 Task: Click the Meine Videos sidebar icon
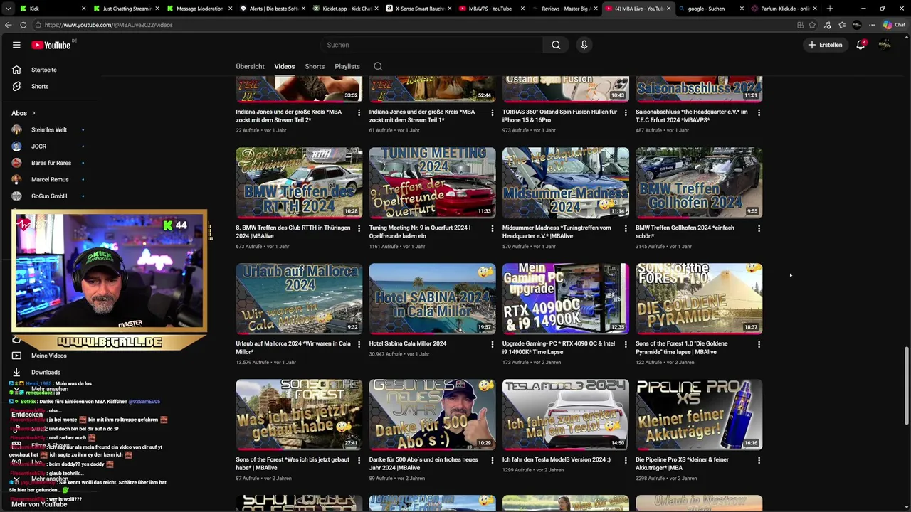(x=16, y=356)
